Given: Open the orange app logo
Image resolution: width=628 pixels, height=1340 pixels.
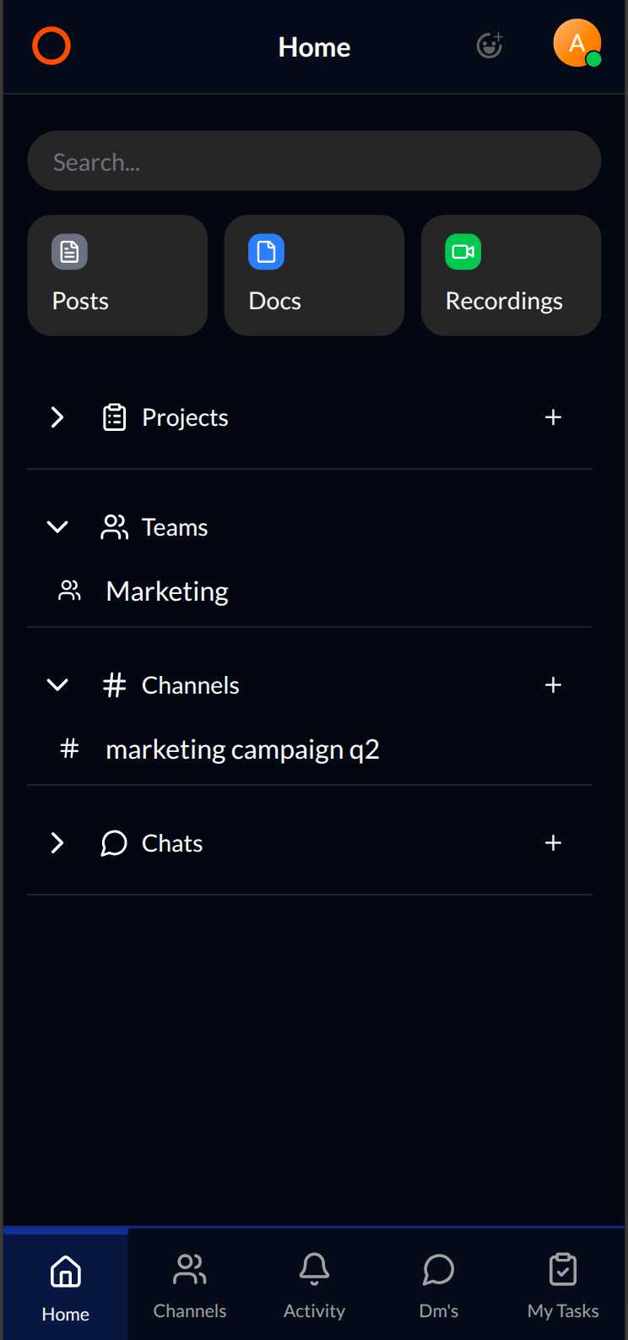Looking at the screenshot, I should tap(51, 45).
